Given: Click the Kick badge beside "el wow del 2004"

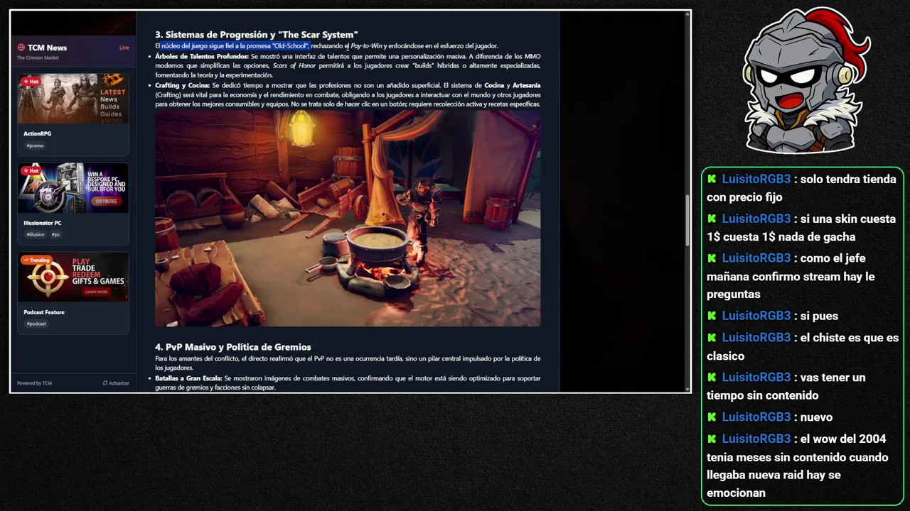Looking at the screenshot, I should pos(712,439).
